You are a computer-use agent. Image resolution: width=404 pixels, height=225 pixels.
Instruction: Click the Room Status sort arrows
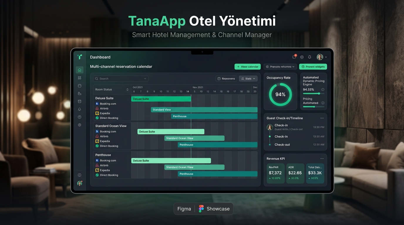pyautogui.click(x=127, y=90)
